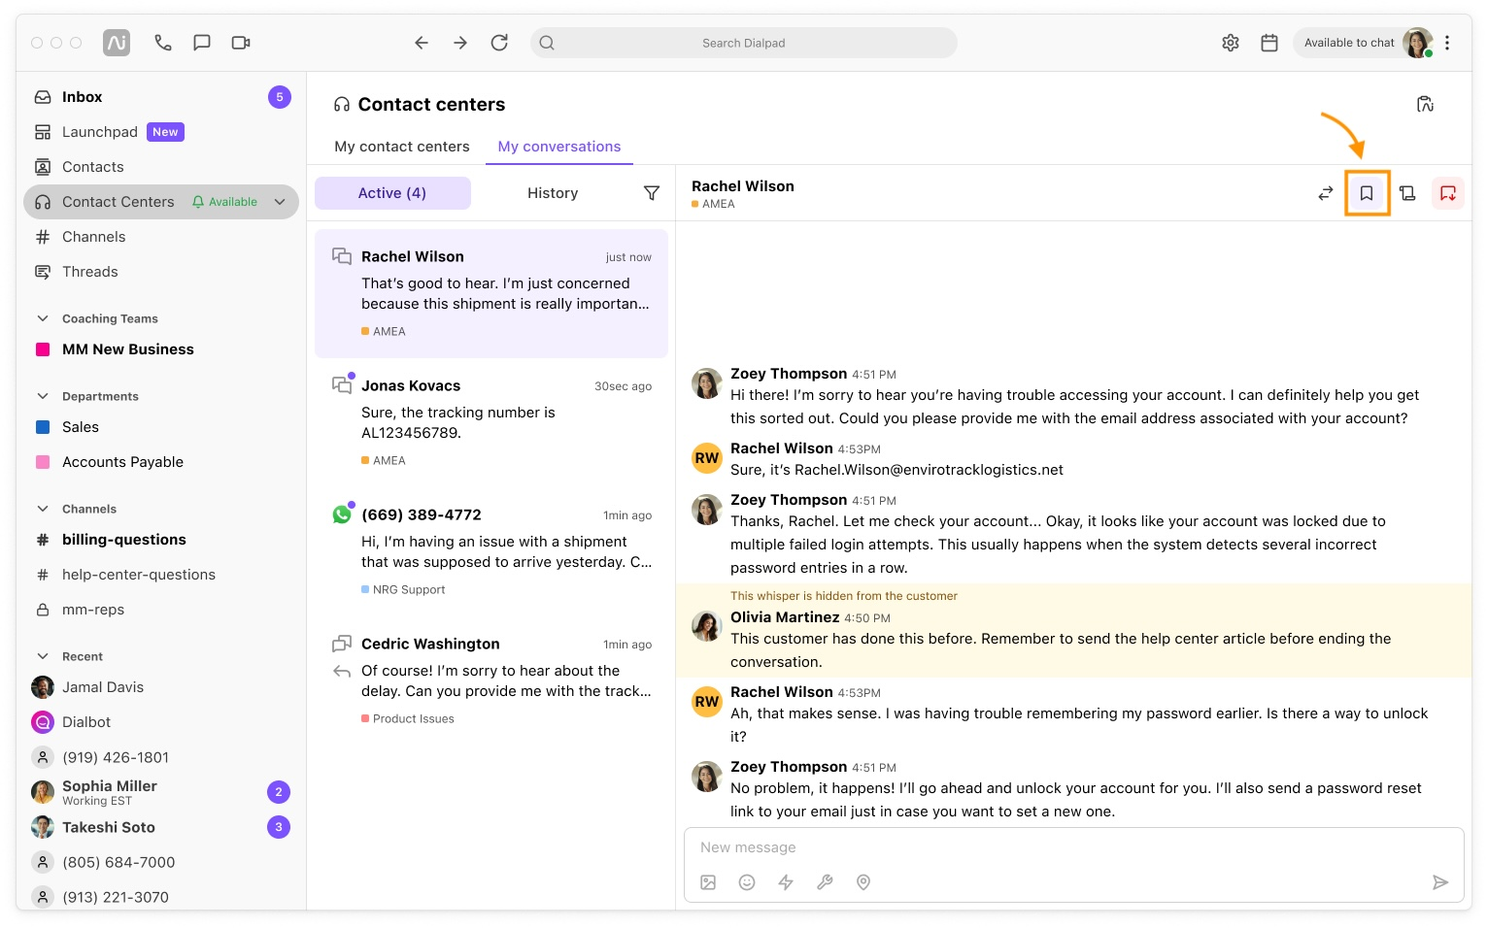Click Olivia Martinez name in whisper message

click(x=785, y=617)
